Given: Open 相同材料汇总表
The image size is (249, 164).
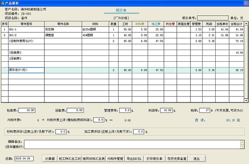Looking at the screenshot, I should (x=94, y=159).
